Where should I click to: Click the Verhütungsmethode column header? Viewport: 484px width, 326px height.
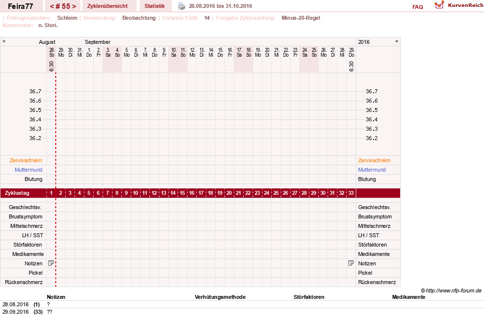[x=220, y=297]
